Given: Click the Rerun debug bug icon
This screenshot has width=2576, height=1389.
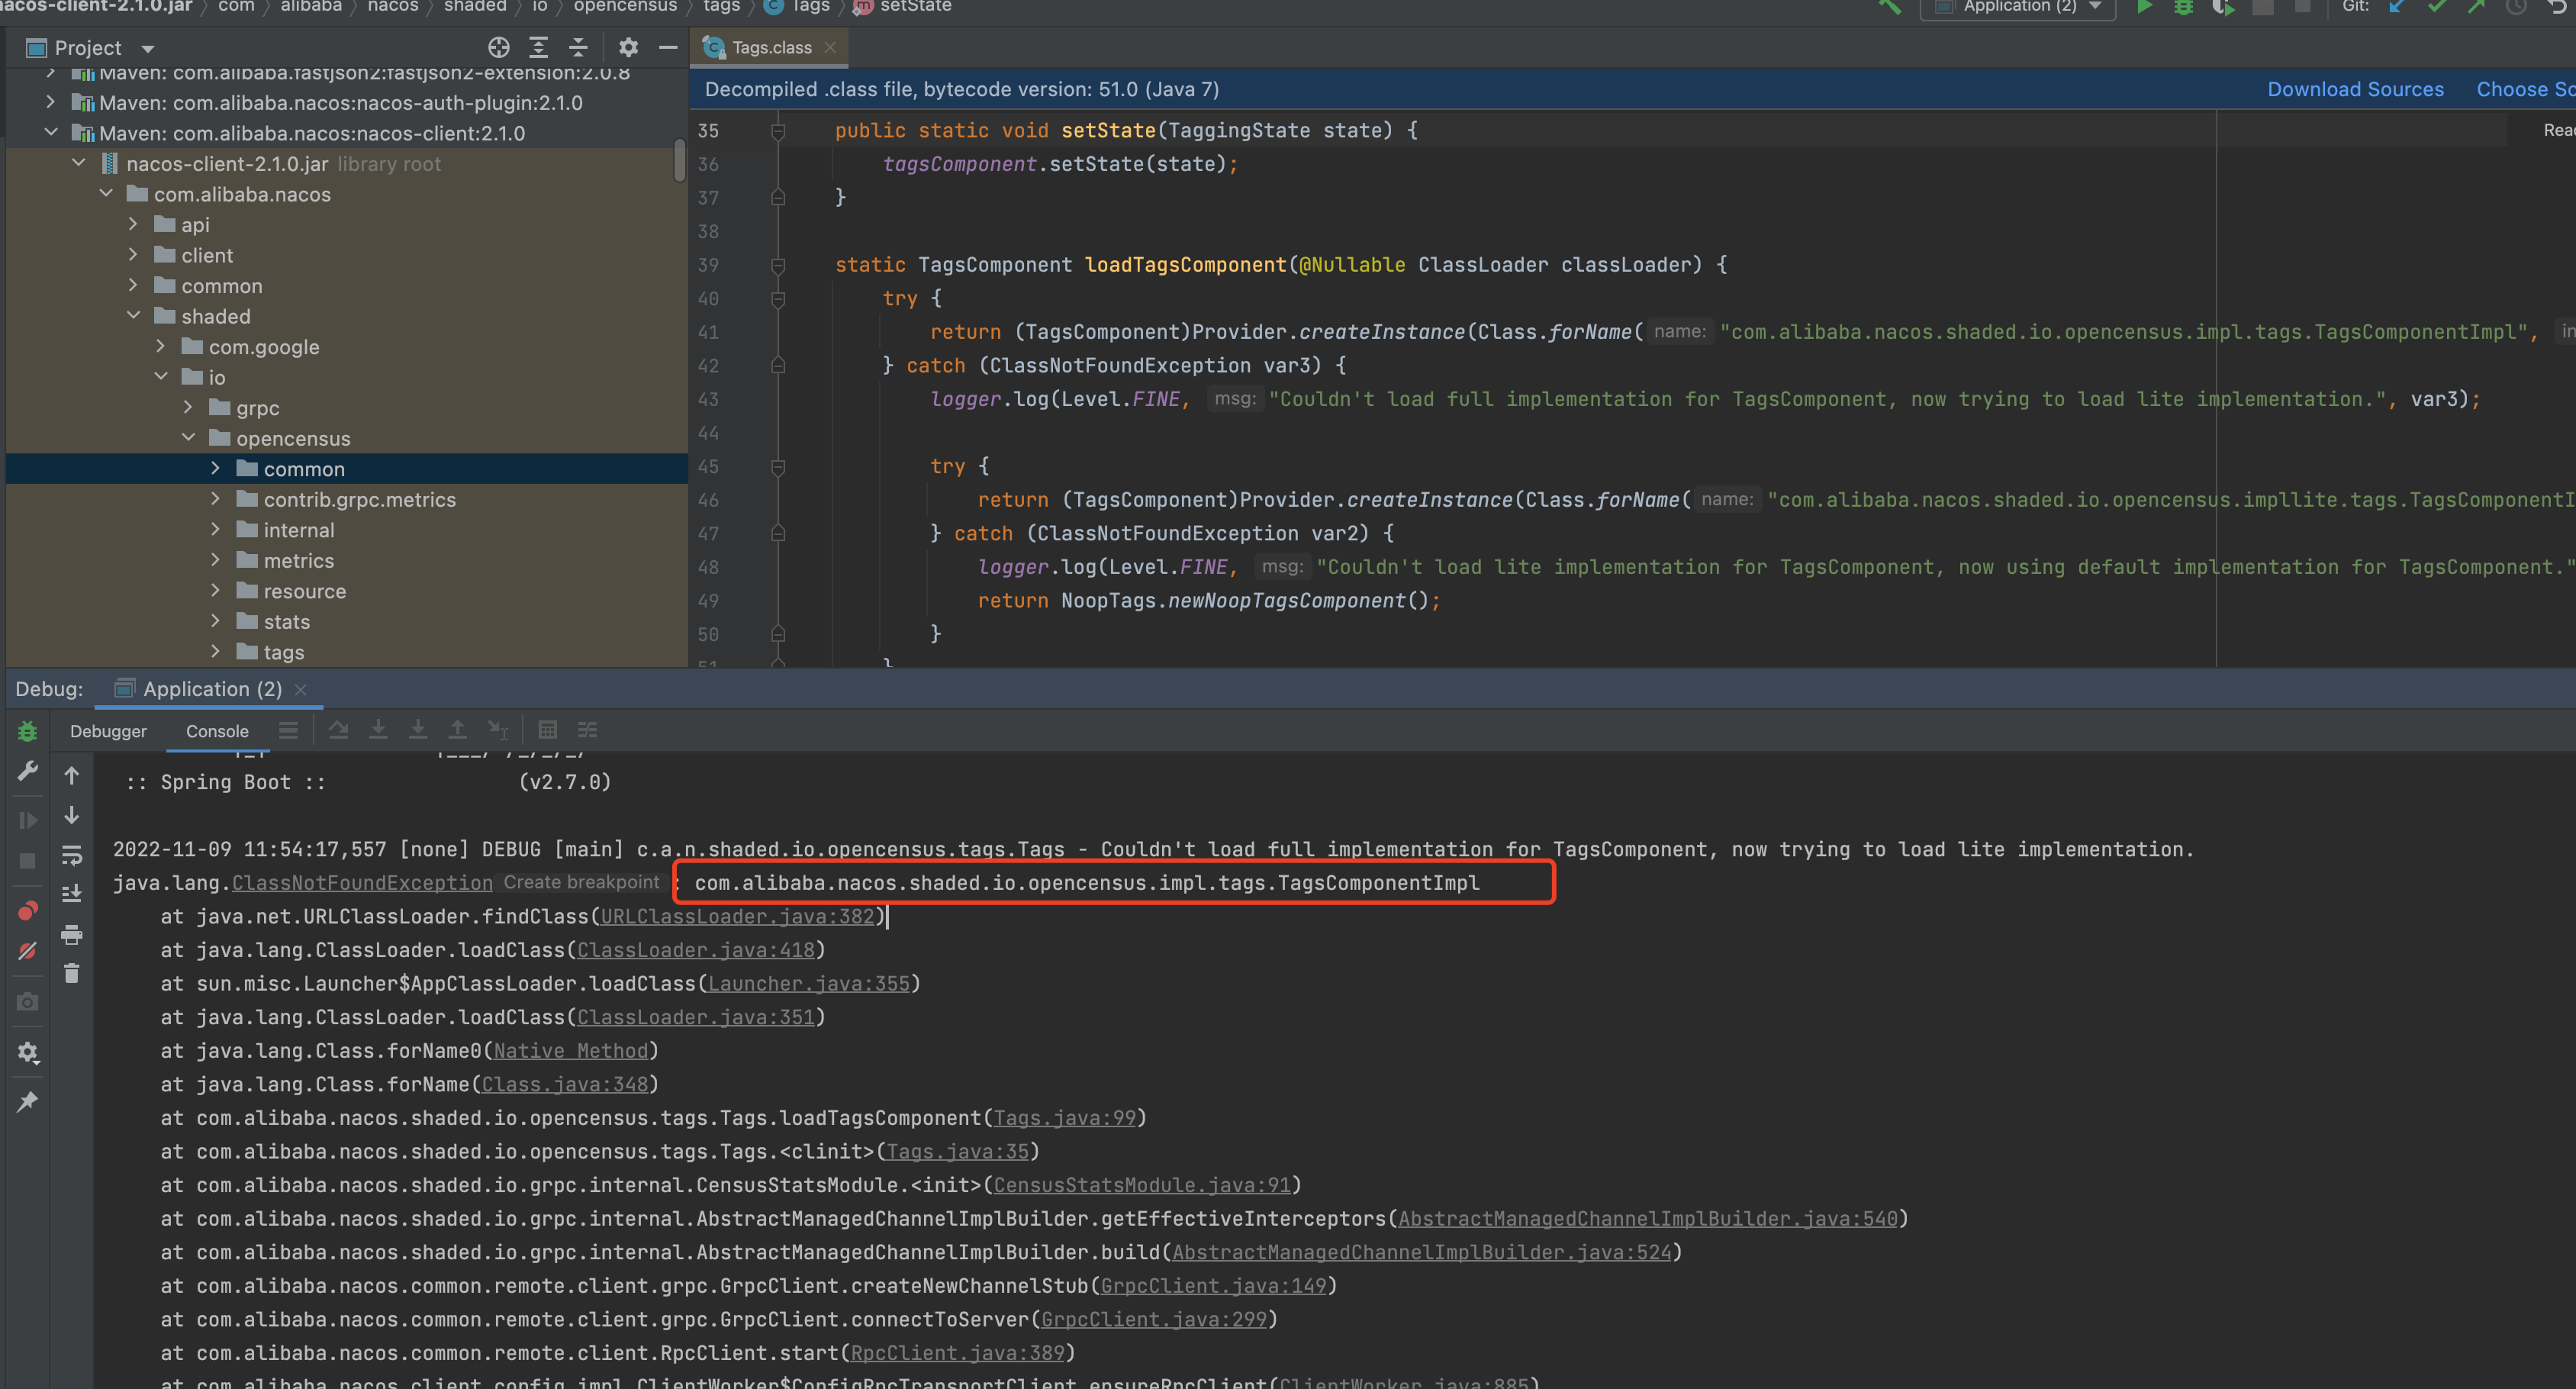Looking at the screenshot, I should coord(27,731).
